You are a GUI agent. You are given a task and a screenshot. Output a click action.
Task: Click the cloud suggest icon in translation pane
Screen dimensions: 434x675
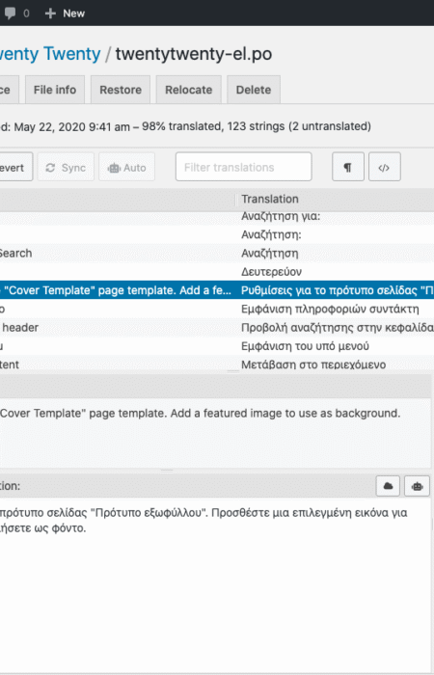pyautogui.click(x=388, y=486)
